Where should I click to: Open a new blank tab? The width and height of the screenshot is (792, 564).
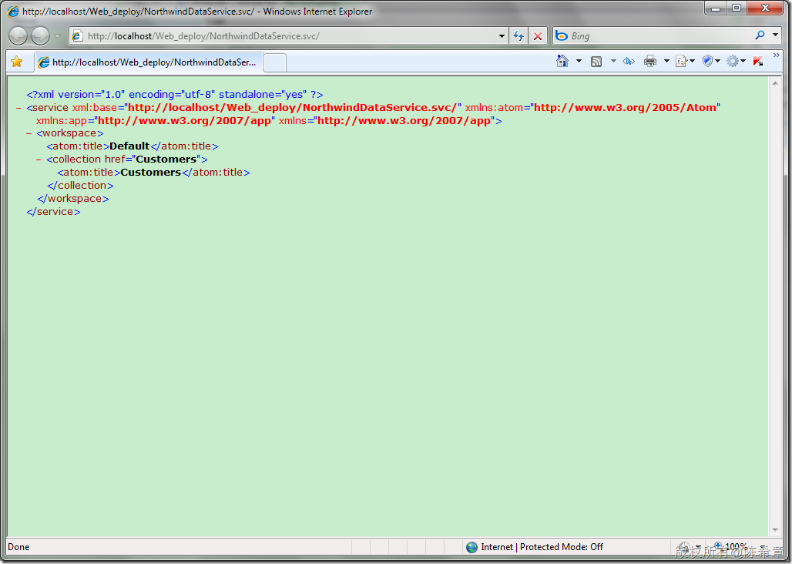[275, 62]
